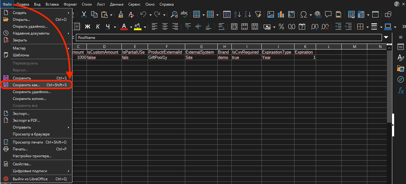Select Сохранить как... menu item
Image resolution: width=406 pixels, height=184 pixels.
click(x=36, y=85)
